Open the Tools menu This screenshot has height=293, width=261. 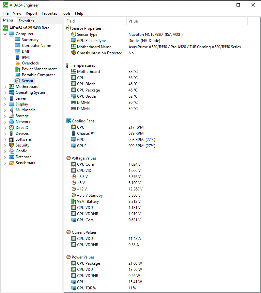tap(66, 13)
